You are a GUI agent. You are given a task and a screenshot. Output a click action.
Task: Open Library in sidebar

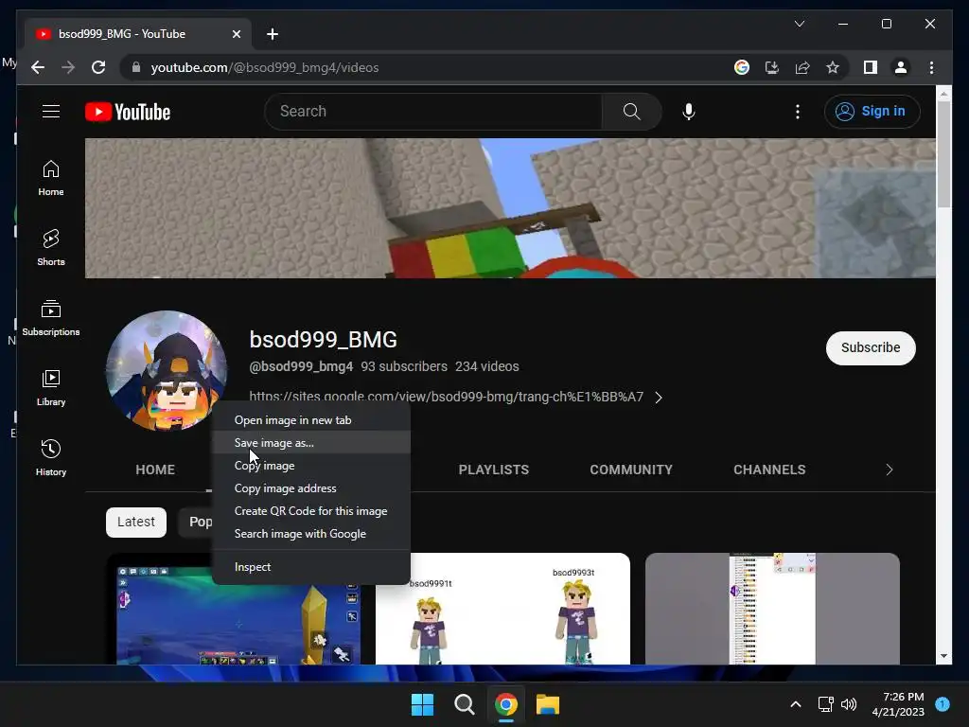(51, 387)
